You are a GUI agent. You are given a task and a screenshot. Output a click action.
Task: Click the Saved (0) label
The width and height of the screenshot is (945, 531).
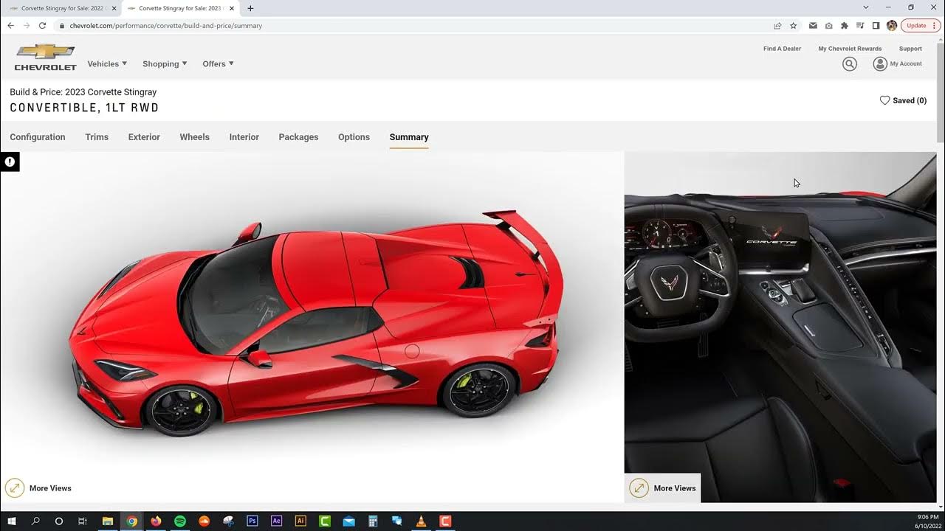[x=910, y=100]
